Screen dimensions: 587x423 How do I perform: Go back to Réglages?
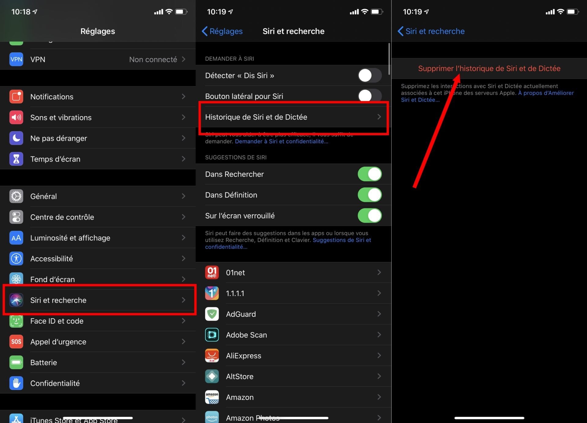[222, 31]
